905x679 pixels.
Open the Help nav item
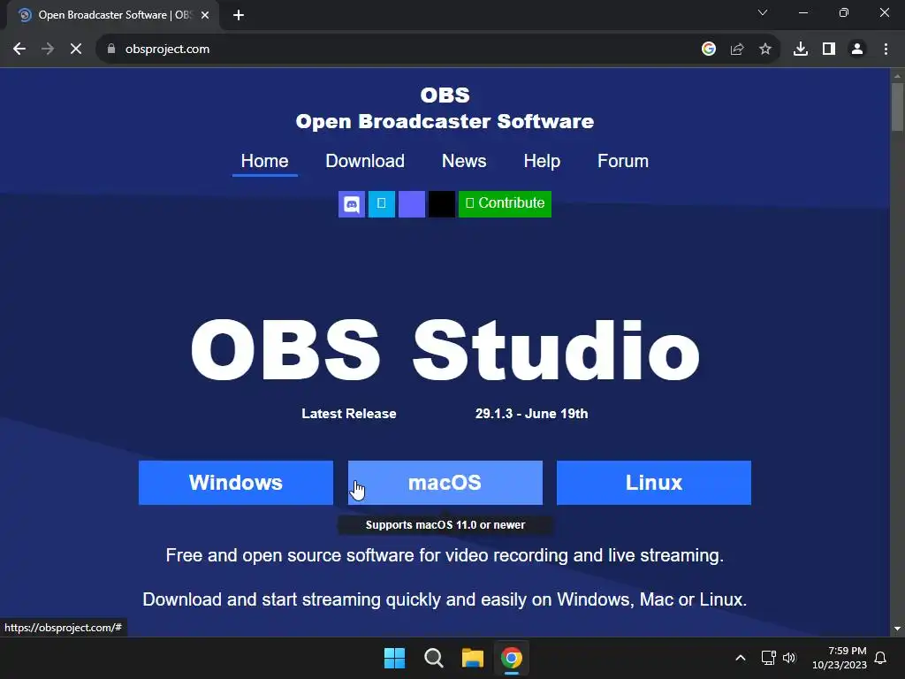[x=542, y=161]
